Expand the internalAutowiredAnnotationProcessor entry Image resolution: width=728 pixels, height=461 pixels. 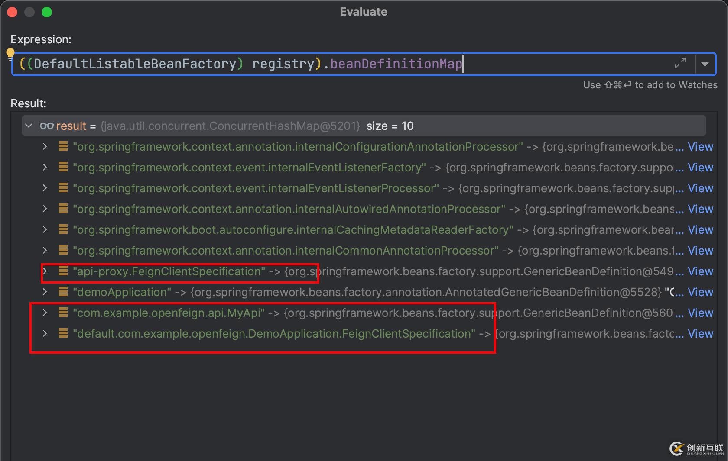coord(45,209)
